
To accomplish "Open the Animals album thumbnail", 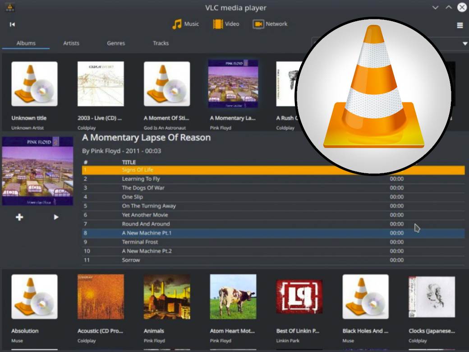I will [x=166, y=297].
